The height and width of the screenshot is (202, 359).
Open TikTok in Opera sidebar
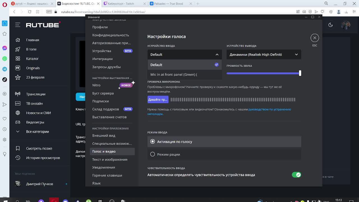click(x=4, y=80)
